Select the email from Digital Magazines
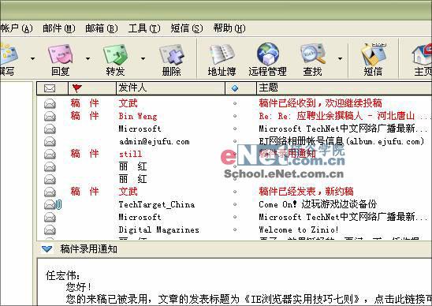This screenshot has width=432, height=306. point(234,229)
